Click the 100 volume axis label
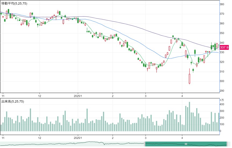 click(x=222, y=124)
